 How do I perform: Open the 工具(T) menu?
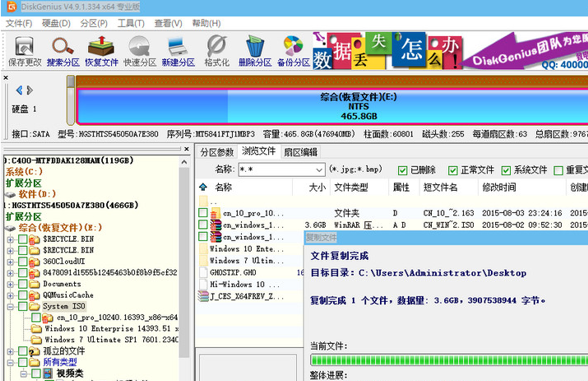pyautogui.click(x=131, y=23)
